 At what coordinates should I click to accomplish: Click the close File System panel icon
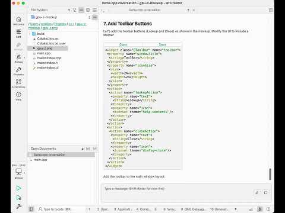(x=95, y=10)
